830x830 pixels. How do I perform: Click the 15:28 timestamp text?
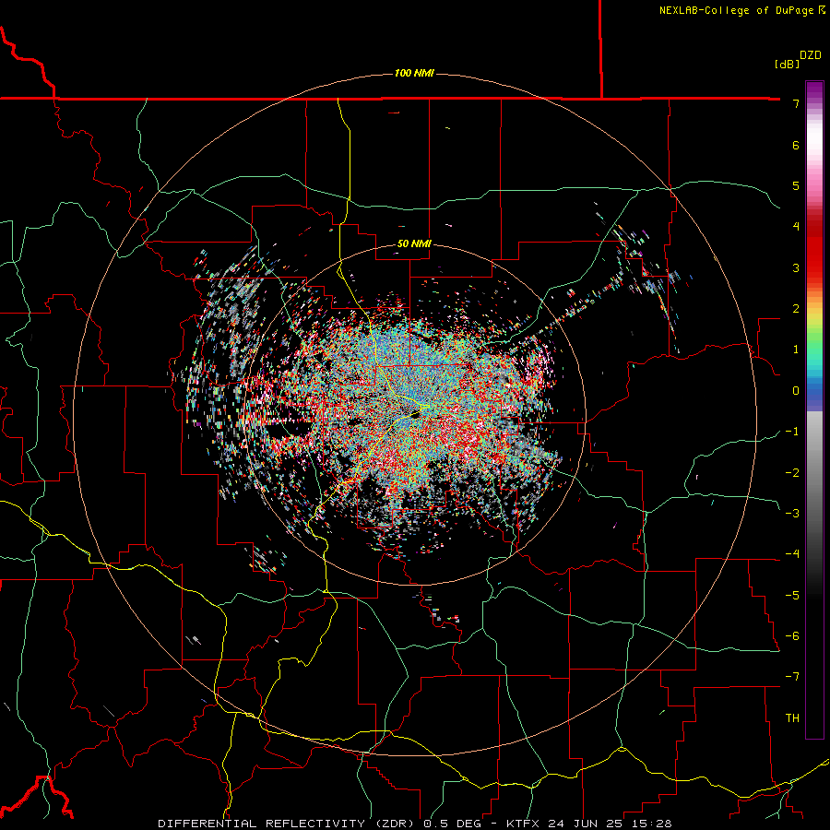(x=652, y=824)
